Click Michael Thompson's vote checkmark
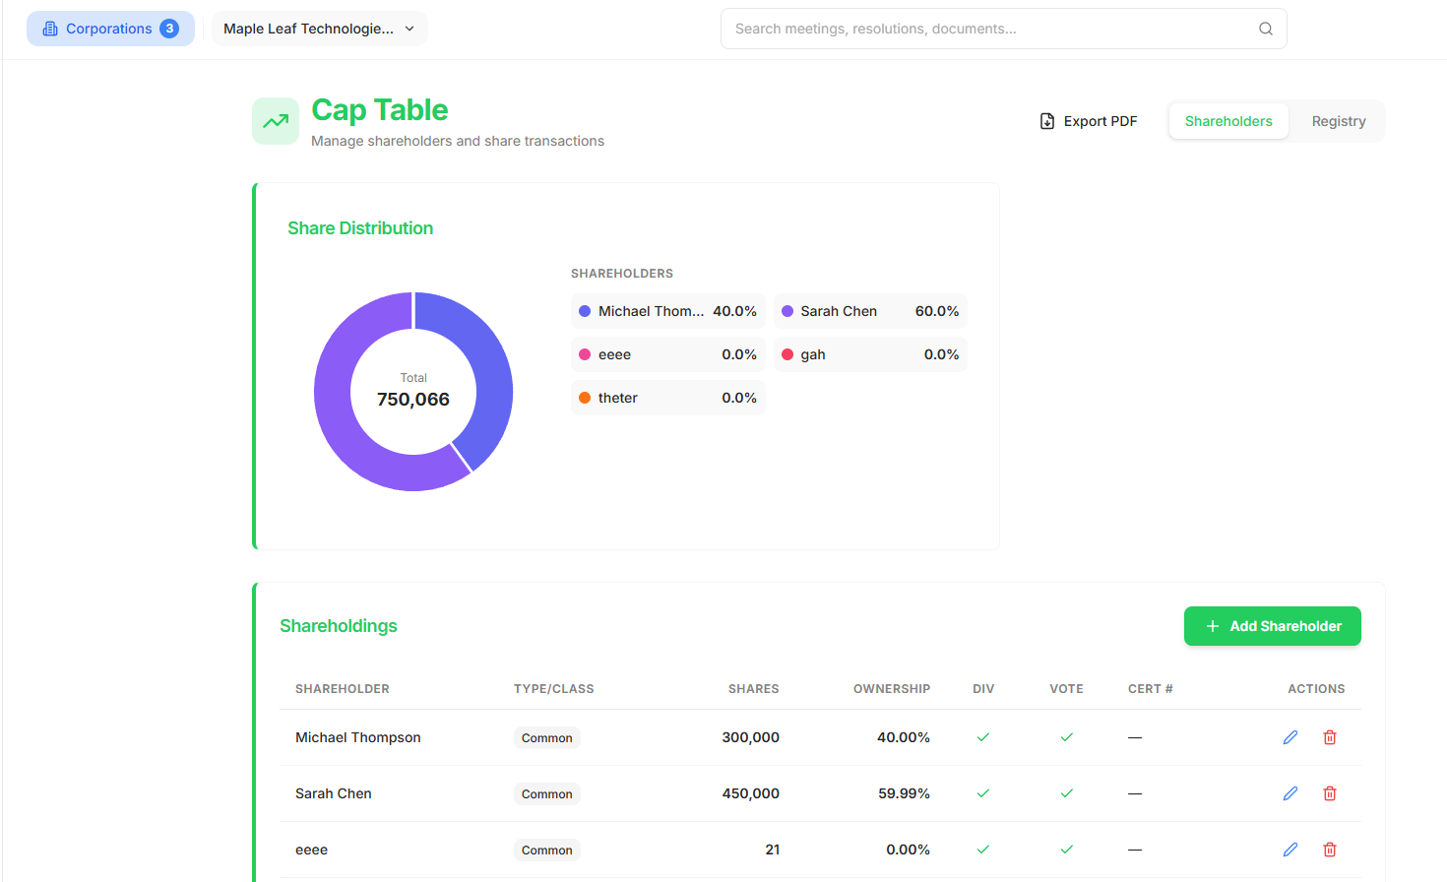The image size is (1447, 882). (x=1066, y=737)
